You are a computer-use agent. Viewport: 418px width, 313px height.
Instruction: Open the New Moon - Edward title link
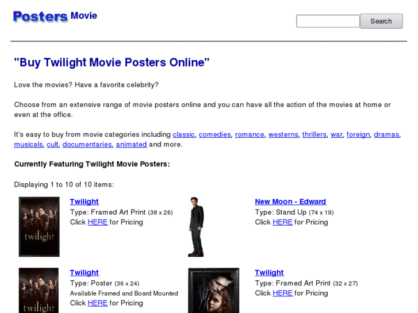(290, 202)
